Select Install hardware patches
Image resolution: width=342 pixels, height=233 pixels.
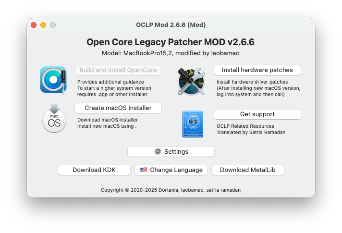pyautogui.click(x=257, y=70)
